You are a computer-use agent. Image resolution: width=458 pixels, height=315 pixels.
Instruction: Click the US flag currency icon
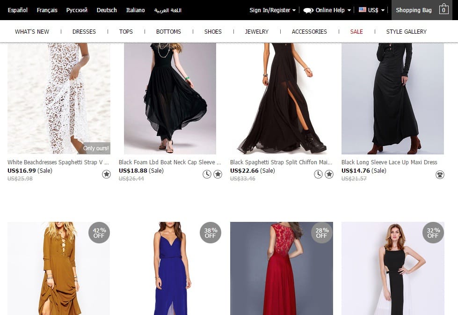coord(363,10)
